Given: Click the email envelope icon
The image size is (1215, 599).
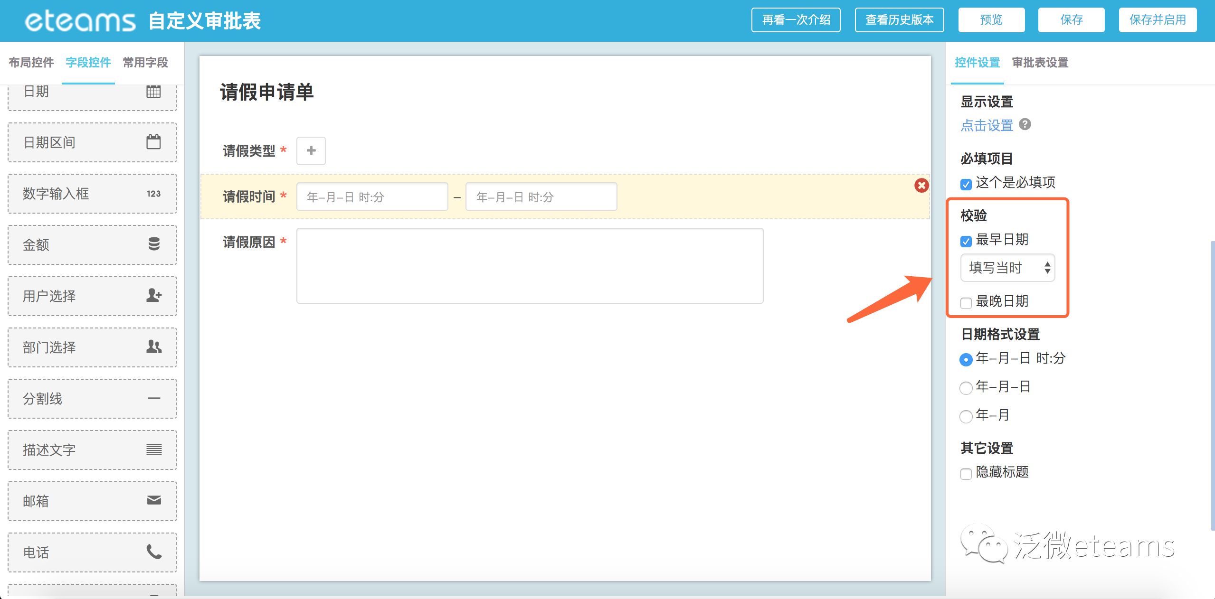Looking at the screenshot, I should coord(154,500).
